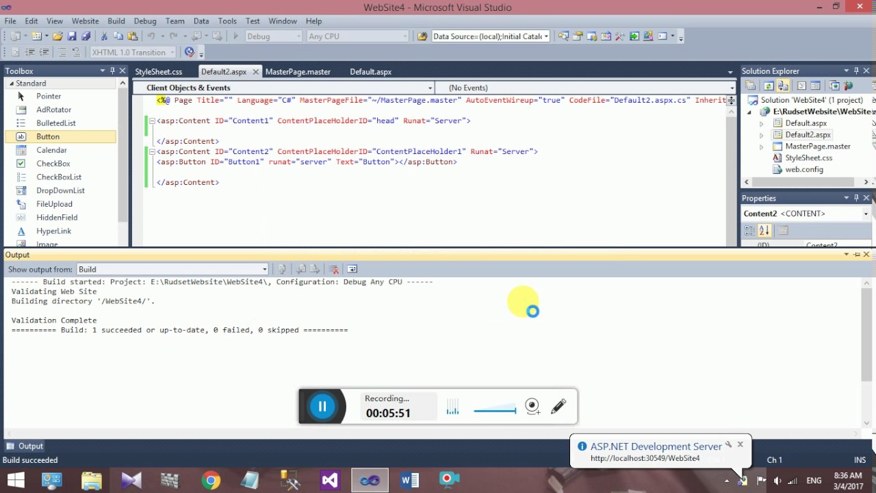This screenshot has height=493, width=876.
Task: Clear all output with the red X icon
Action: [334, 269]
